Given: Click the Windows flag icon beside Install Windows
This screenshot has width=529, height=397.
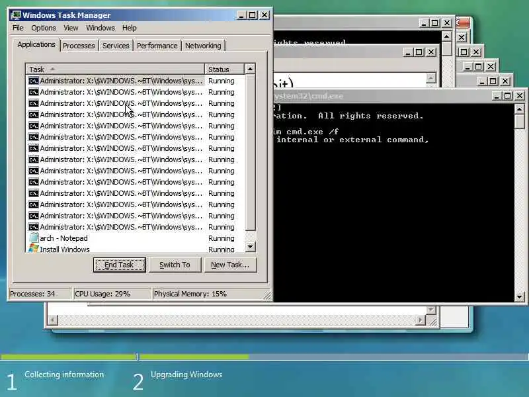Looking at the screenshot, I should (x=34, y=249).
